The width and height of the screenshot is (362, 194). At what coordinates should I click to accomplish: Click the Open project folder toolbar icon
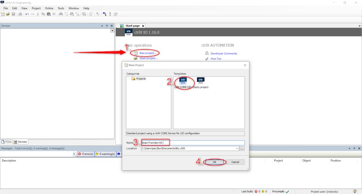coord(8,14)
